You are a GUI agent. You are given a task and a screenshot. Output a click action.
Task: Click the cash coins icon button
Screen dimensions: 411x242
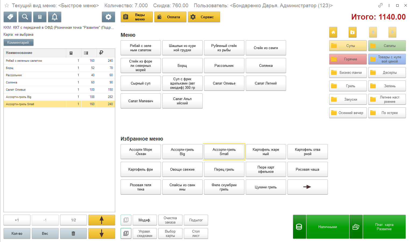299,227
